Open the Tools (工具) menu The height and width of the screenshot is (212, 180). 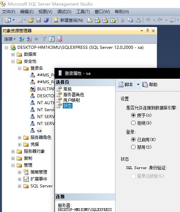(83, 12)
